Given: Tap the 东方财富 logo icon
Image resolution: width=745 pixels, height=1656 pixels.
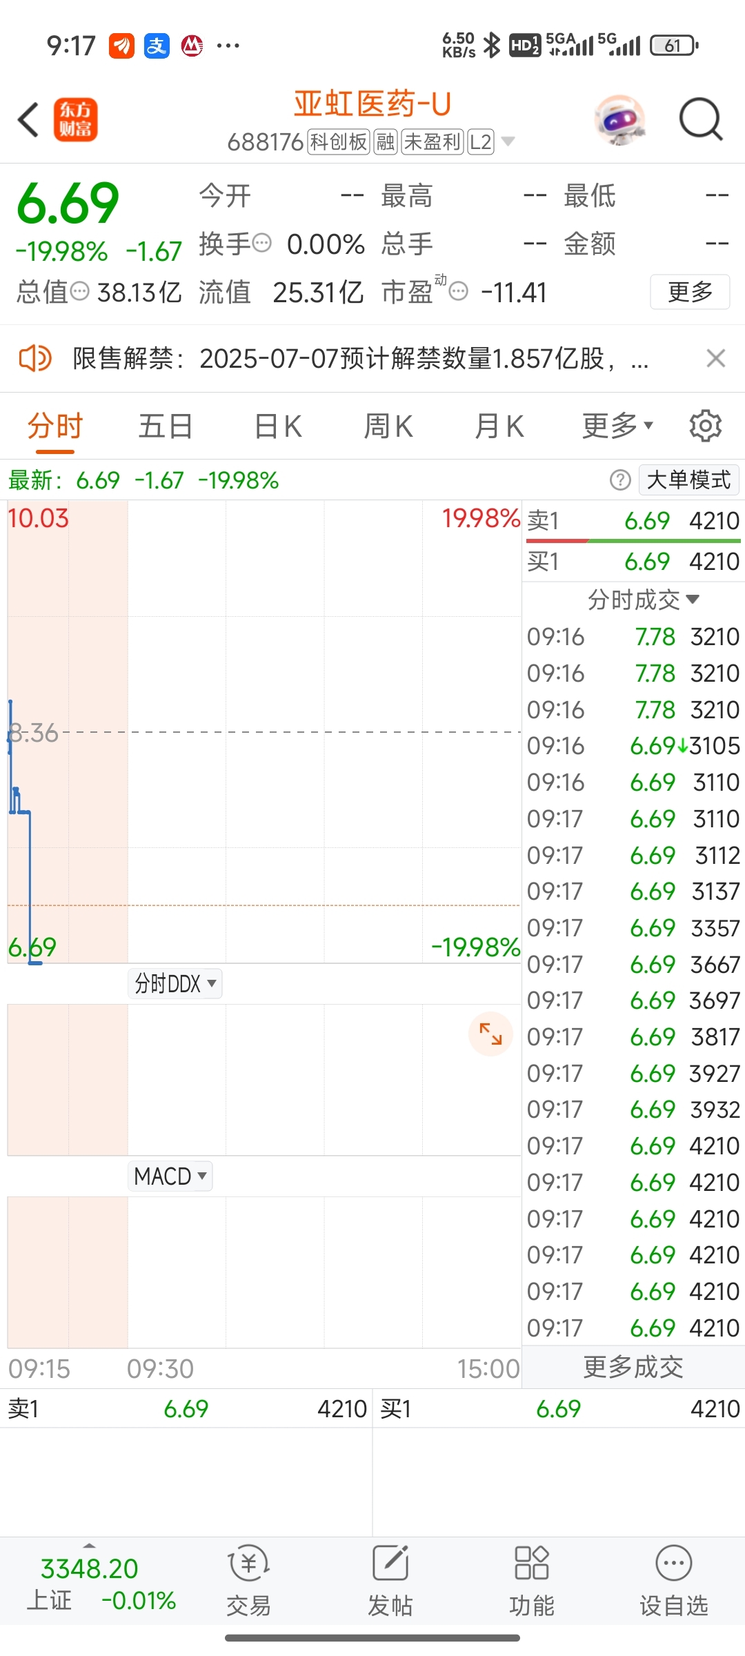Looking at the screenshot, I should (76, 120).
